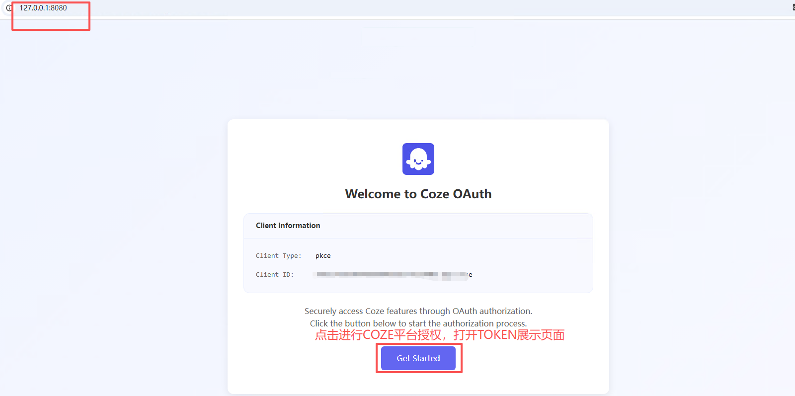Click the Client Information header

point(288,226)
